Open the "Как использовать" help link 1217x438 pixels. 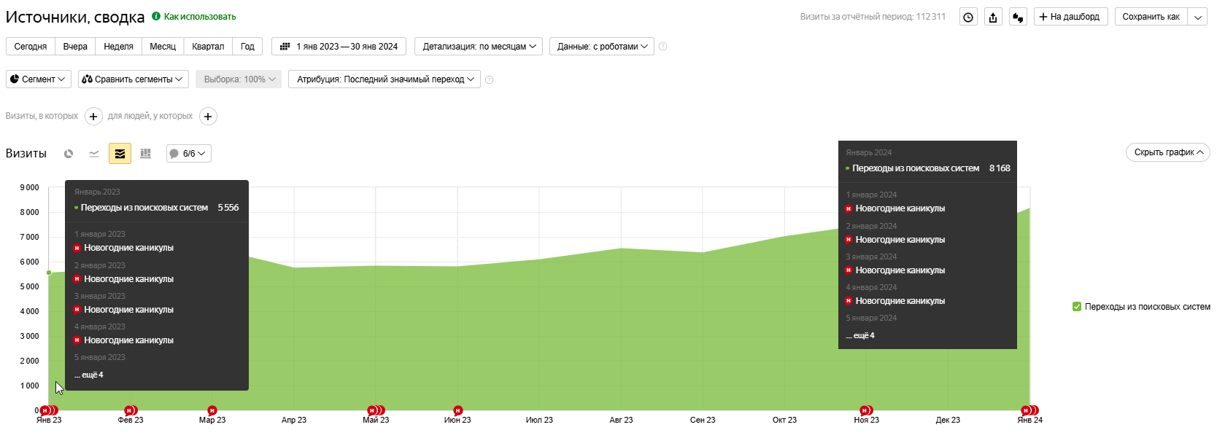click(x=199, y=17)
